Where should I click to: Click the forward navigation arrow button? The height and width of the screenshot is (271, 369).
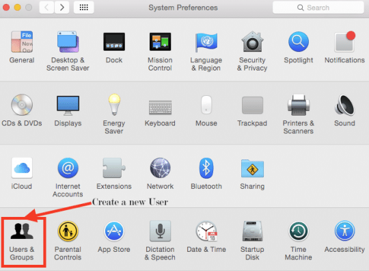coord(62,8)
